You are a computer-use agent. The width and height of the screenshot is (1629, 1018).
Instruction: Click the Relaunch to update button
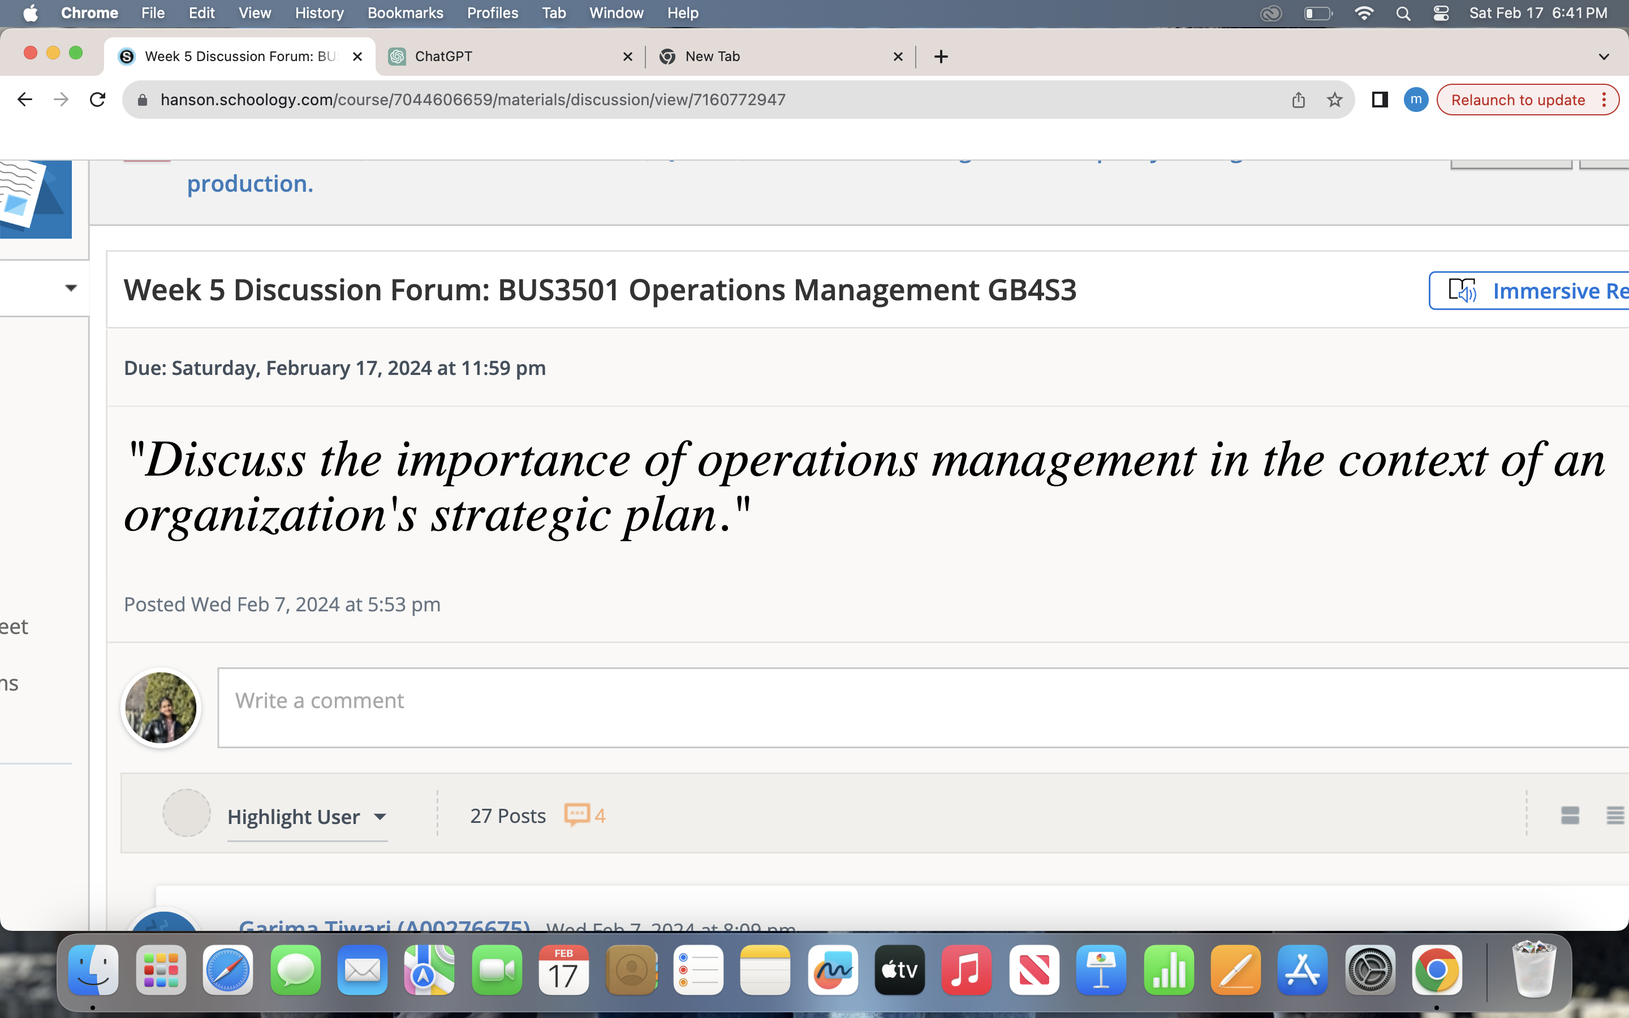click(1519, 99)
